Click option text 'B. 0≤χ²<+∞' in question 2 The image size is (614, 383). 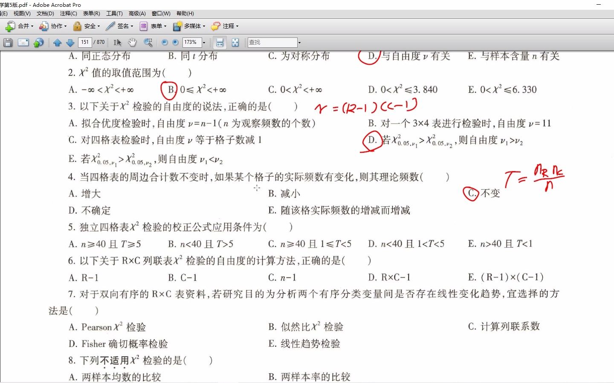pyautogui.click(x=197, y=90)
